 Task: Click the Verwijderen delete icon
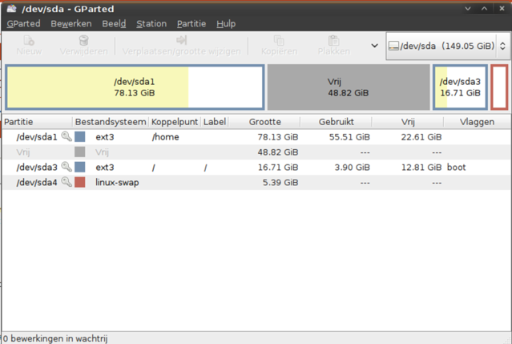click(x=83, y=40)
